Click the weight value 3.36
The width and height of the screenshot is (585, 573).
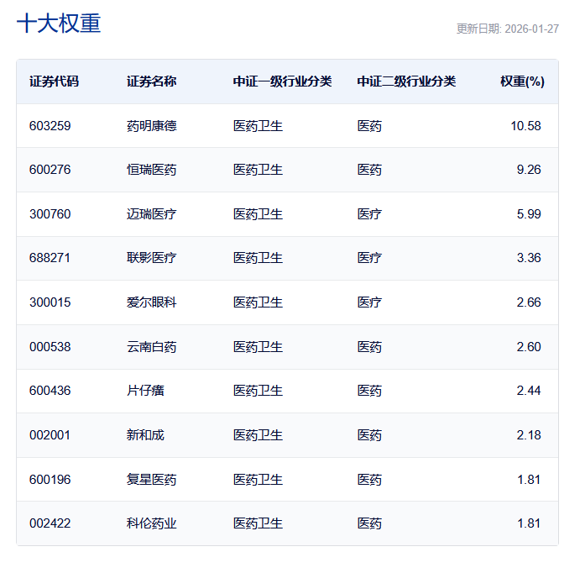(529, 258)
